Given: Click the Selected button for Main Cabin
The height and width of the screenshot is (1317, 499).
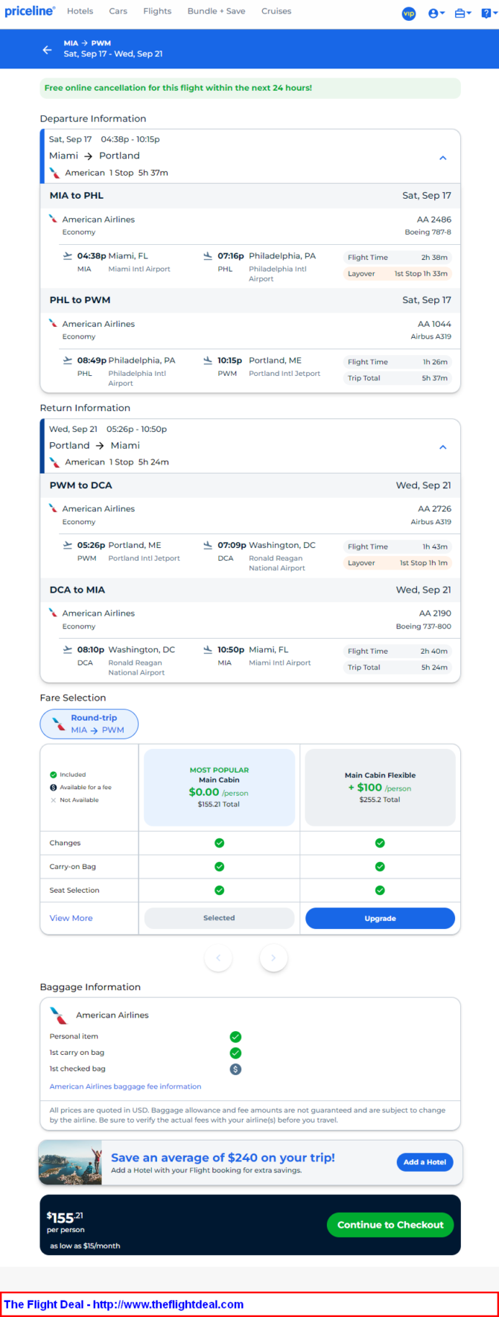Looking at the screenshot, I should coord(219,918).
